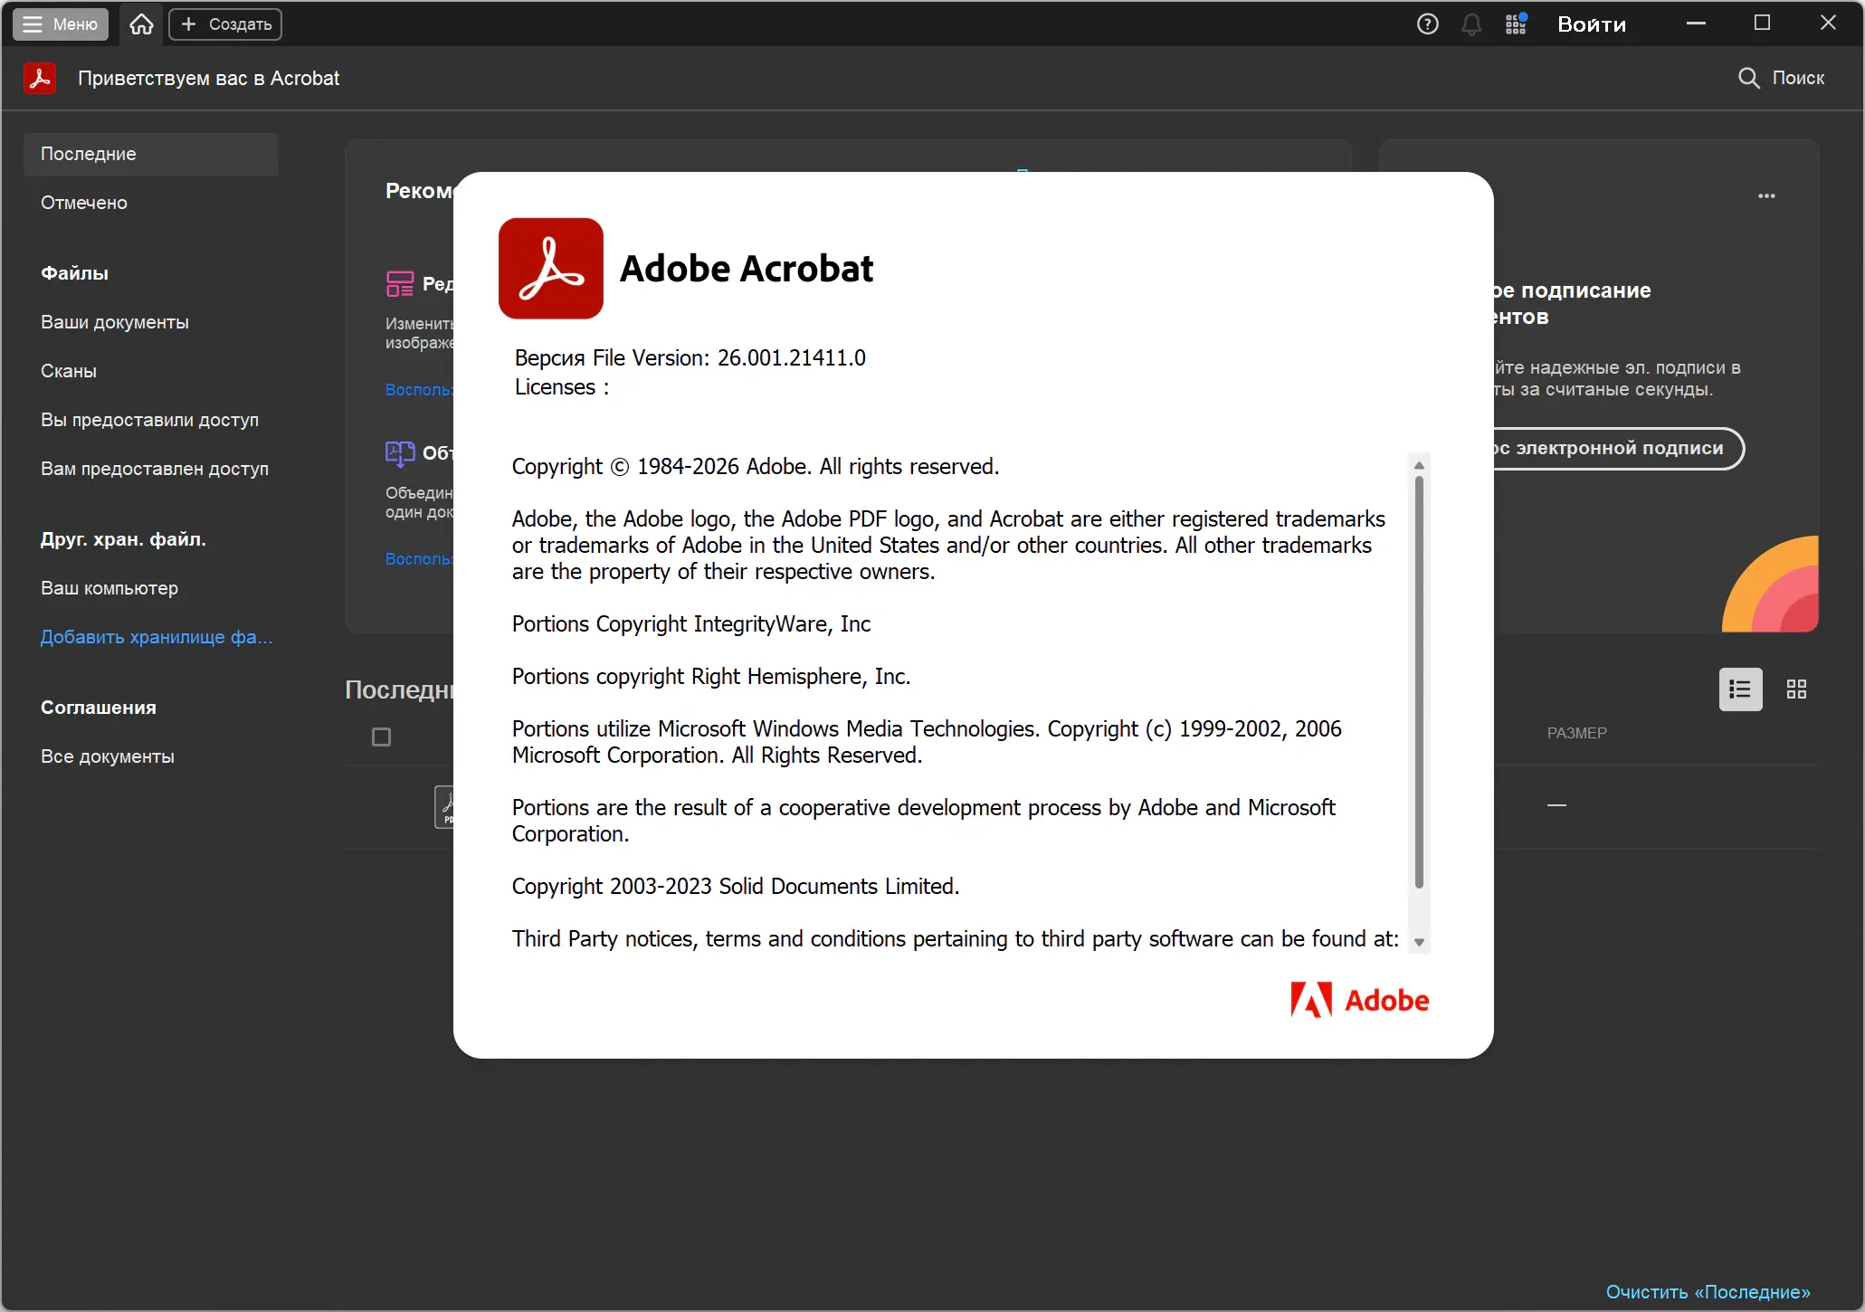Open the Home icon tab
Screen dimensions: 1865x1312
tap(141, 24)
